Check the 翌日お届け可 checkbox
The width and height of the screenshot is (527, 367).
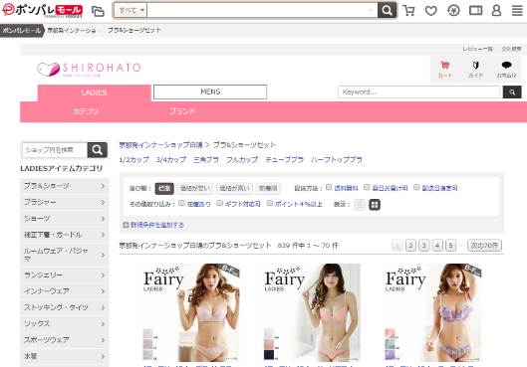pyautogui.click(x=367, y=187)
